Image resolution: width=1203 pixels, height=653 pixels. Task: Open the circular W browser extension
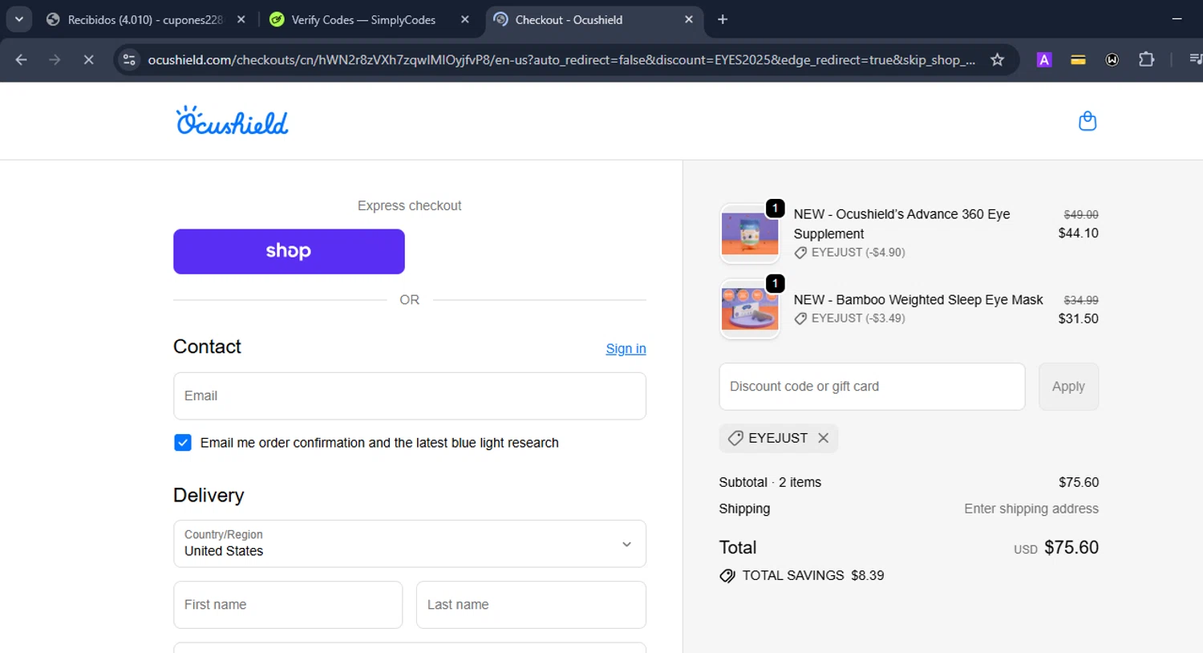1112,59
